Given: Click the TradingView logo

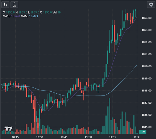Looking at the screenshot, I should coord(8,128).
